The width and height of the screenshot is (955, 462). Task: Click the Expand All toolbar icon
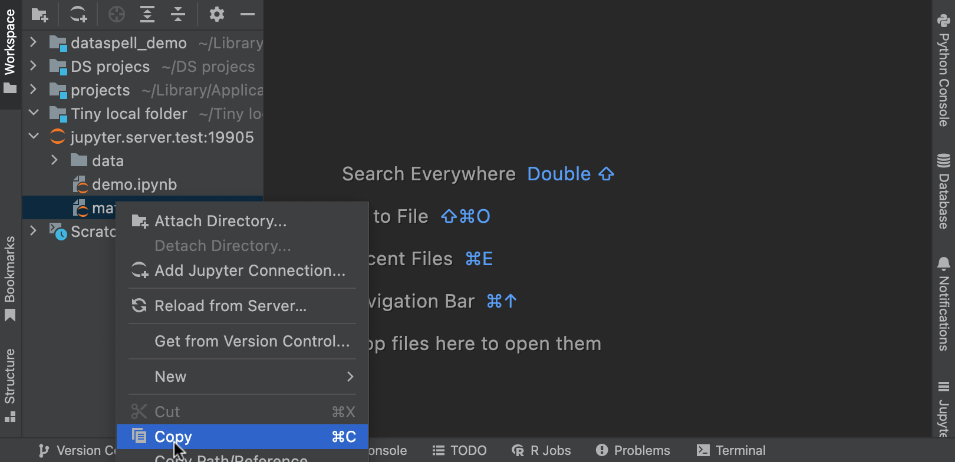point(147,14)
